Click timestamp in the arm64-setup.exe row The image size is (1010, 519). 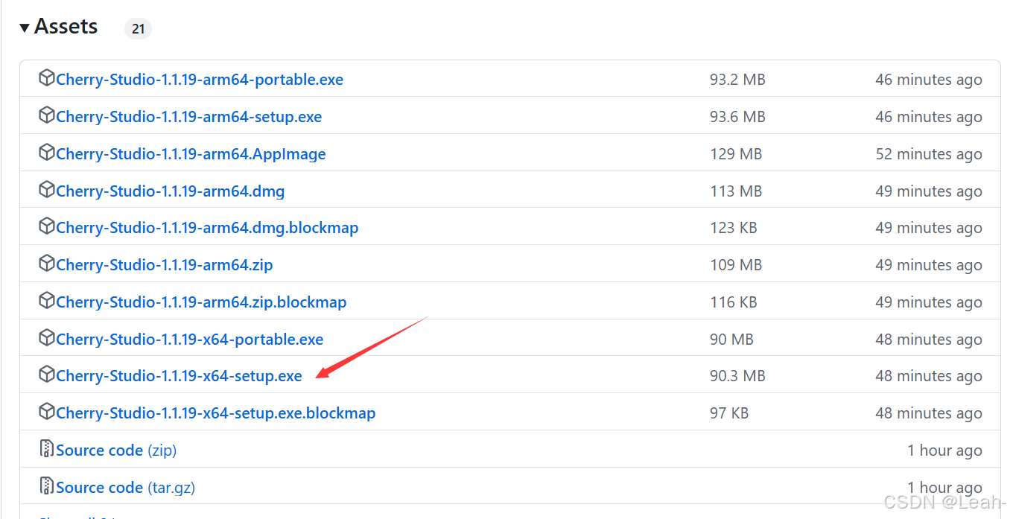coord(929,117)
